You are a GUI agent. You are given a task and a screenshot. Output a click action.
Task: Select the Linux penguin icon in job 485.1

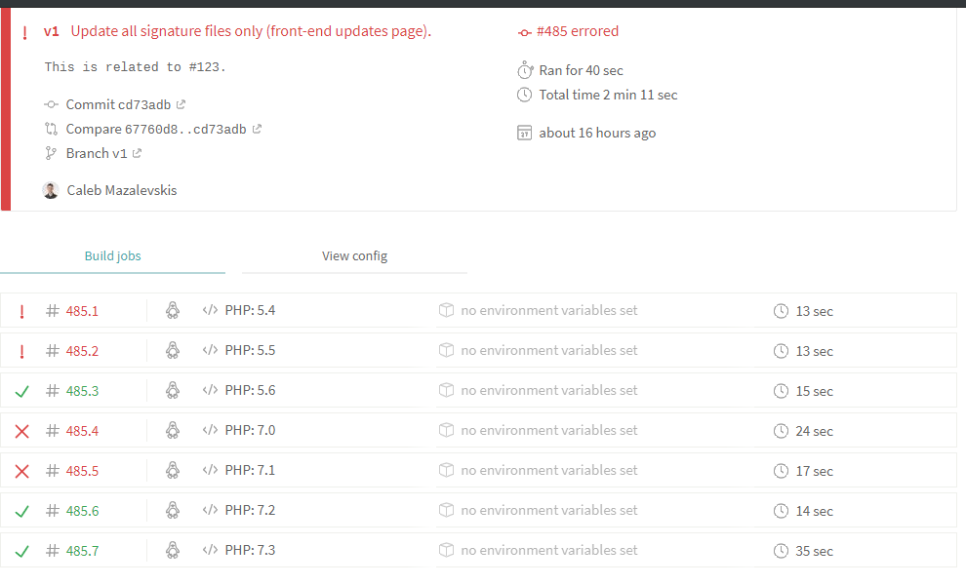pos(173,310)
